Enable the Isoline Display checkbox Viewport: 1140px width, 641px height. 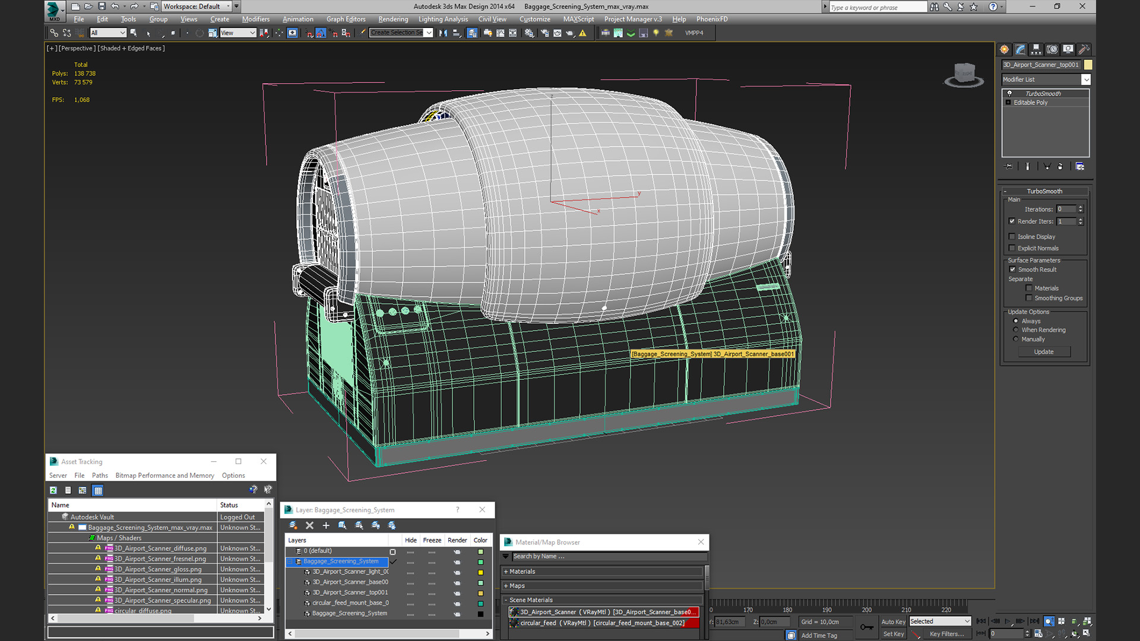pyautogui.click(x=1012, y=237)
